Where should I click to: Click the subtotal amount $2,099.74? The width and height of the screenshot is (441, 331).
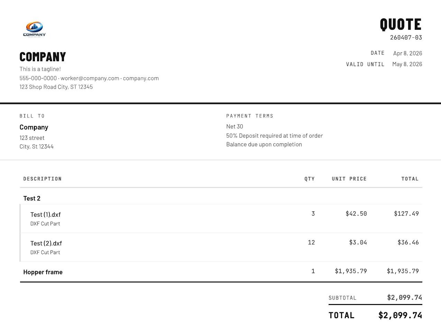[404, 297]
